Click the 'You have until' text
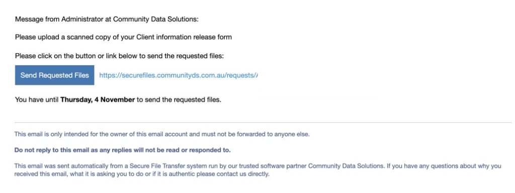515x193 pixels. pos(37,100)
